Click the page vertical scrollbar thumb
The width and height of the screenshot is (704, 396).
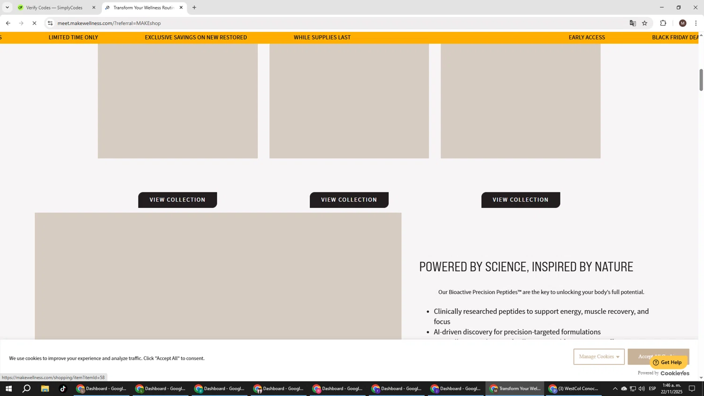(701, 80)
